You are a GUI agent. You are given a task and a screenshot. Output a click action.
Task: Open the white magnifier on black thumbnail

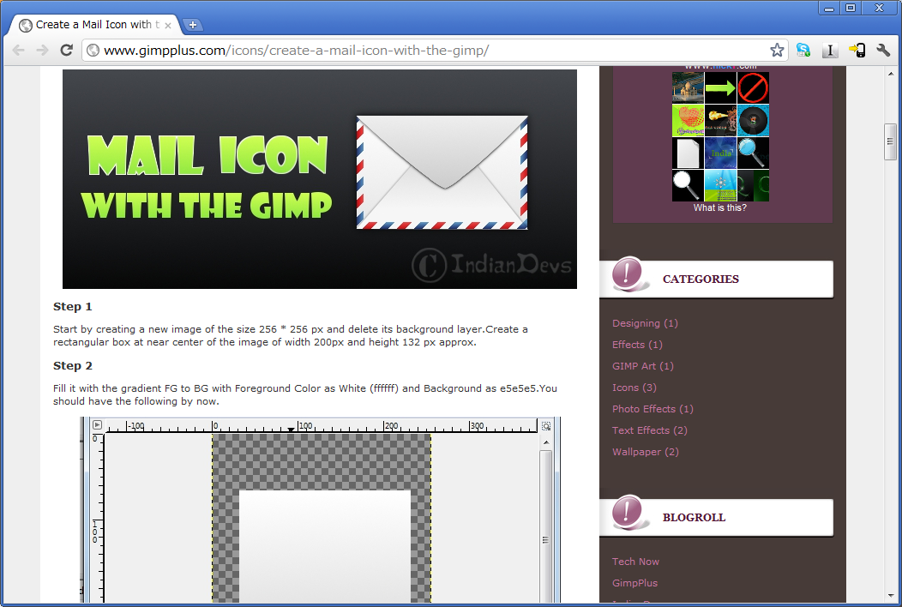point(688,185)
